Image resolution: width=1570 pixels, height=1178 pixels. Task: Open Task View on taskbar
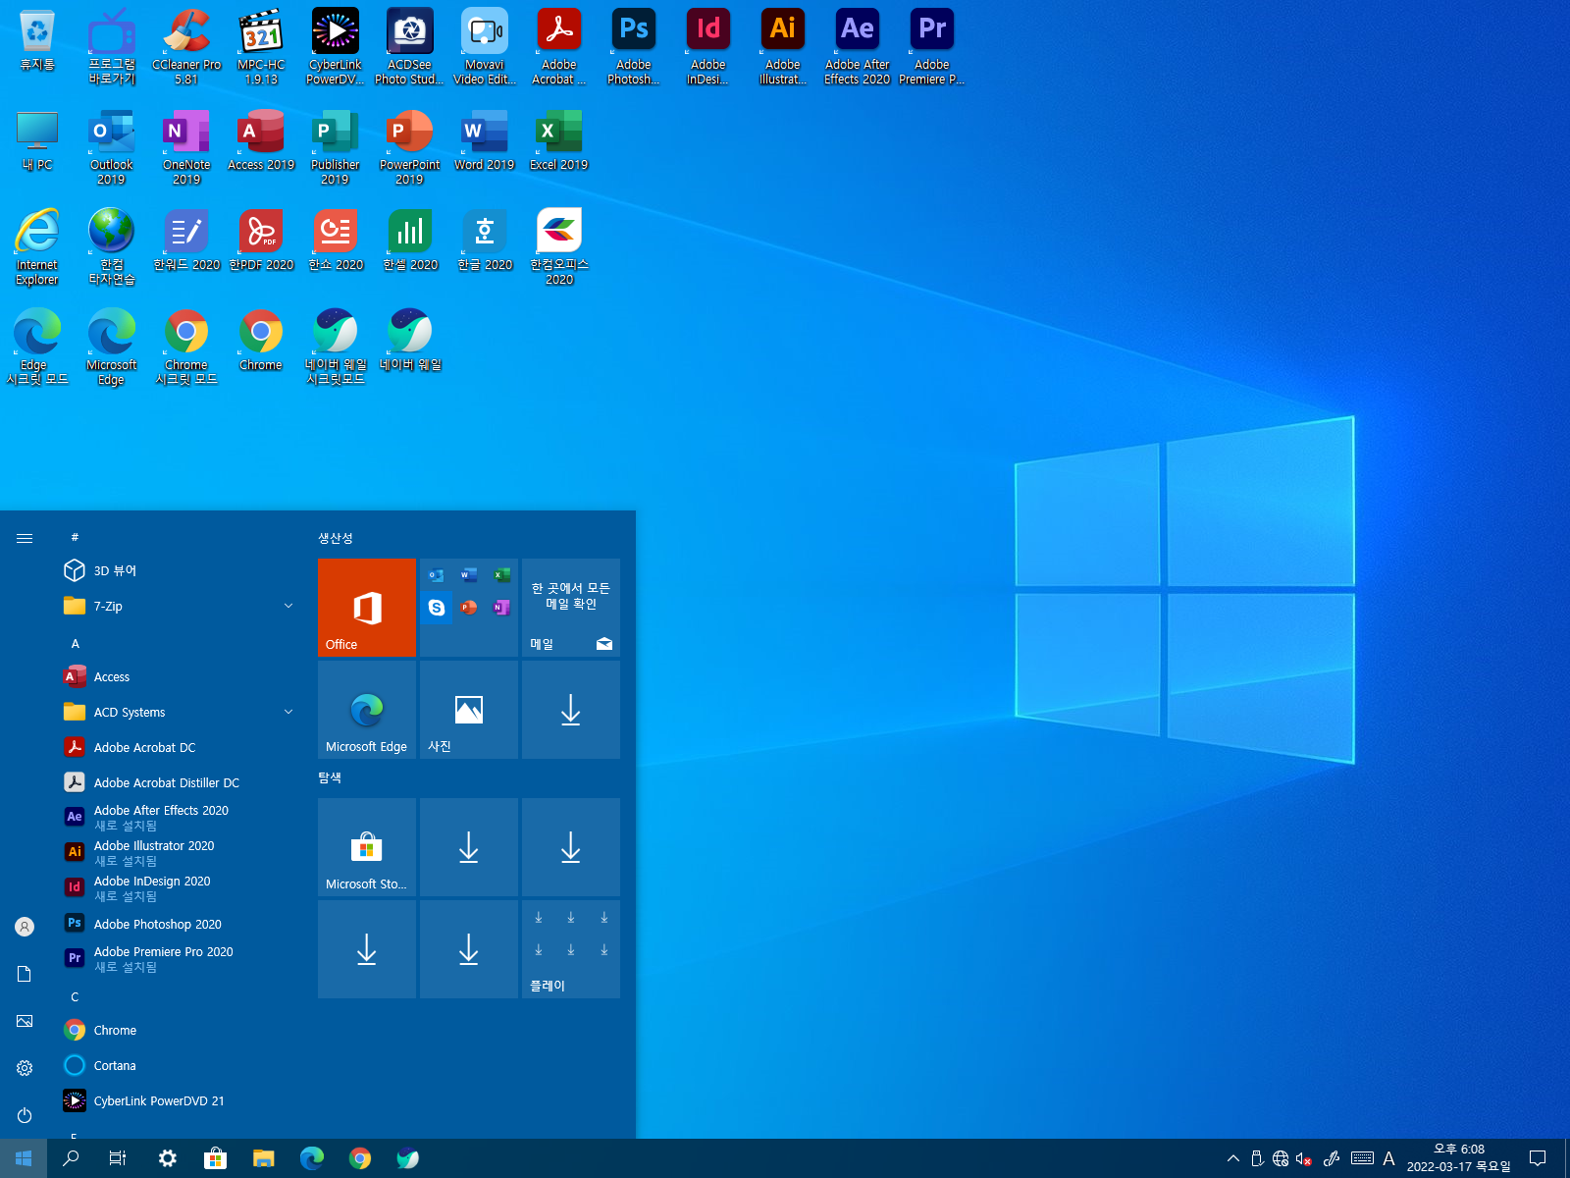point(118,1158)
